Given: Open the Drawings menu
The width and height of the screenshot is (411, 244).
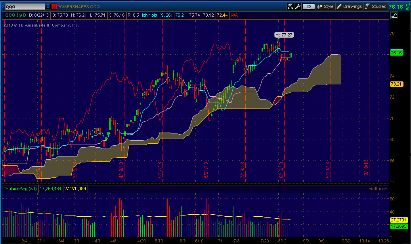Looking at the screenshot, I should [349, 7].
